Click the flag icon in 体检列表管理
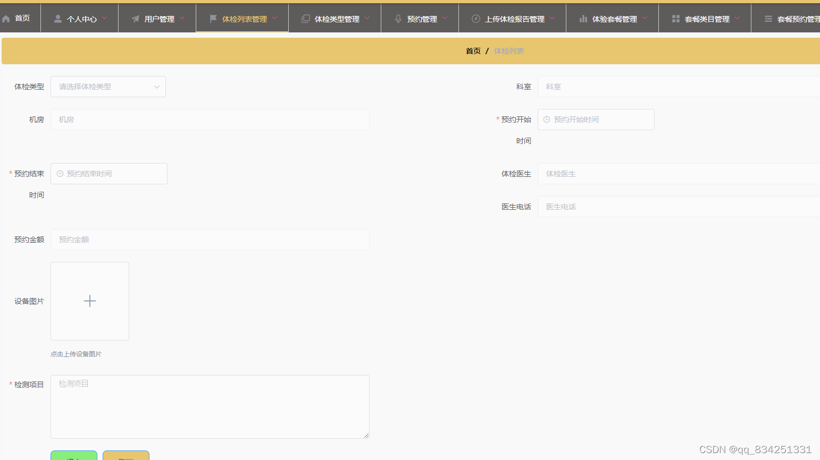820x460 pixels. tap(213, 19)
